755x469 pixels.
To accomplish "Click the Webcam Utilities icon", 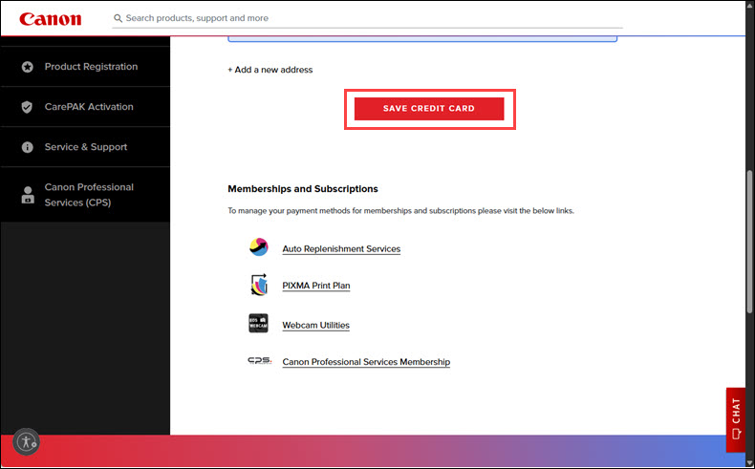I will pos(259,324).
